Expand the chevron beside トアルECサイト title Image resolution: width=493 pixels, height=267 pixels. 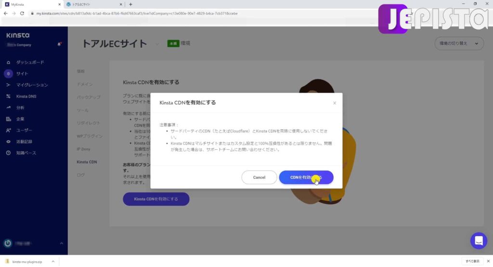pyautogui.click(x=157, y=44)
